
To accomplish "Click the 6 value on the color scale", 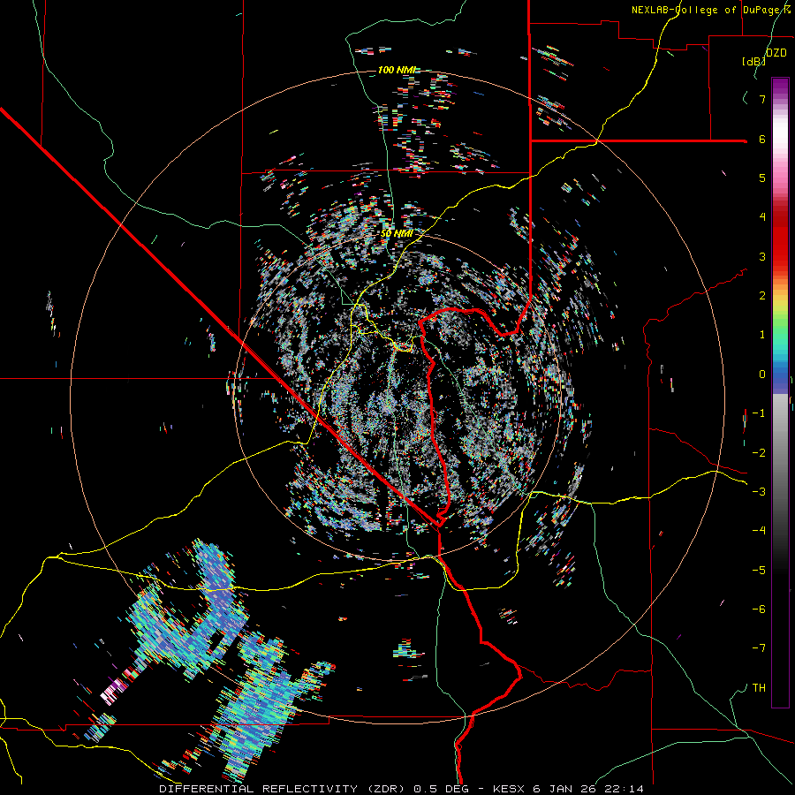I will click(762, 139).
